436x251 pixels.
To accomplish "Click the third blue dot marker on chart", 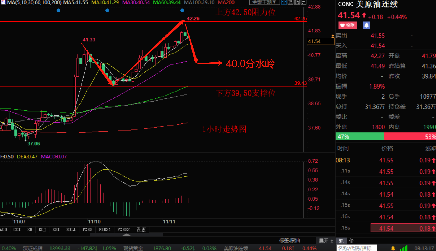I will pos(182,10).
